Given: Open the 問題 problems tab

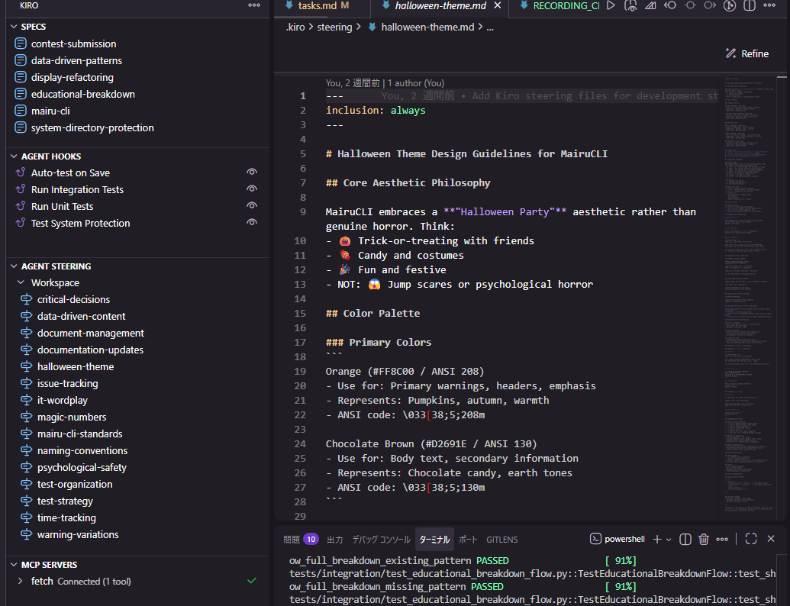Looking at the screenshot, I should (x=292, y=540).
